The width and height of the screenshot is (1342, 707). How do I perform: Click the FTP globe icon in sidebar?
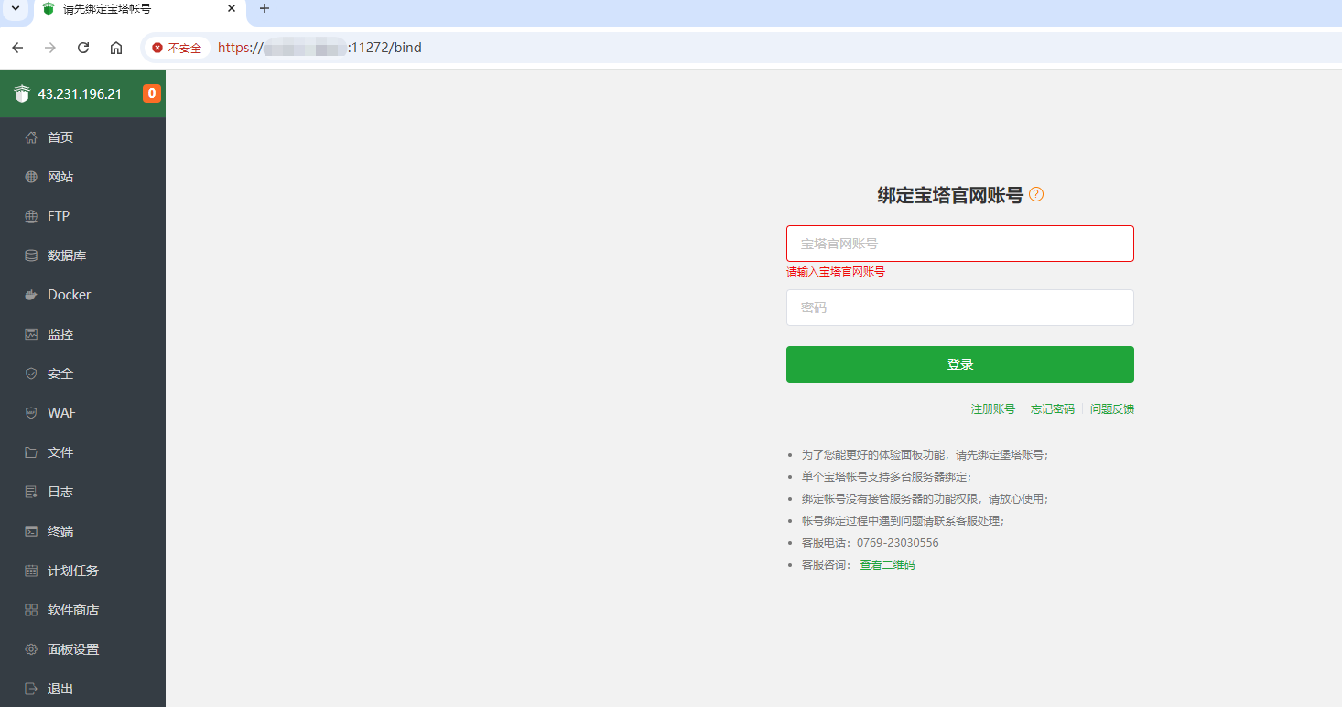click(31, 216)
